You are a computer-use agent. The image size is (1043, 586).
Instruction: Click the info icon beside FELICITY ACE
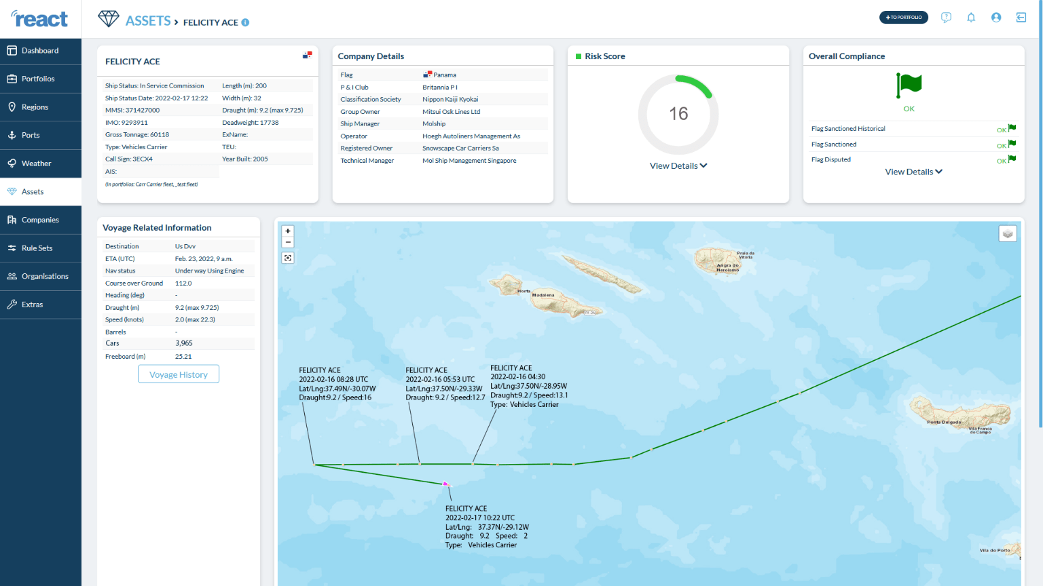coord(245,22)
